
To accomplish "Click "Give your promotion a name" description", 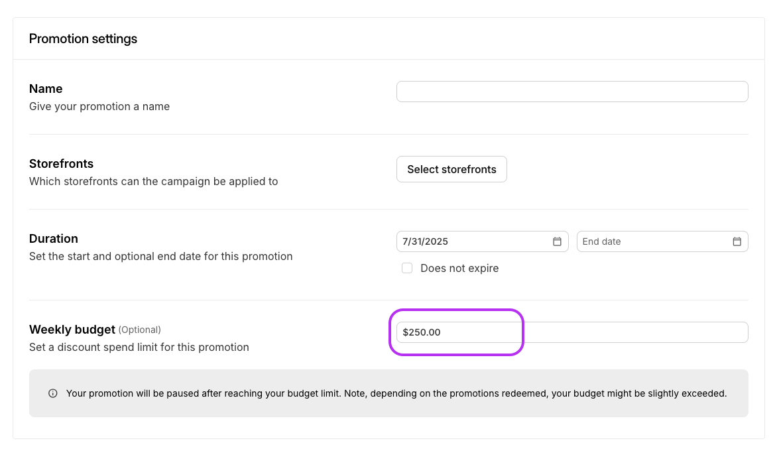I will pyautogui.click(x=99, y=106).
